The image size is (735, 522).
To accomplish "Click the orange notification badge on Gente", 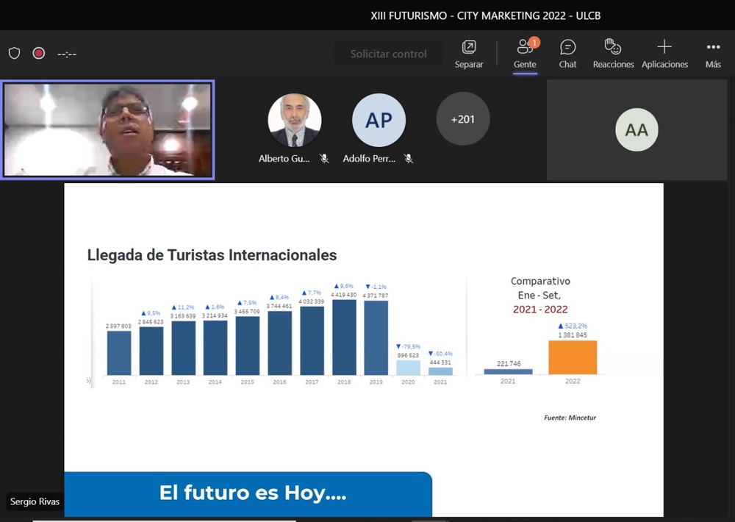I will 534,42.
